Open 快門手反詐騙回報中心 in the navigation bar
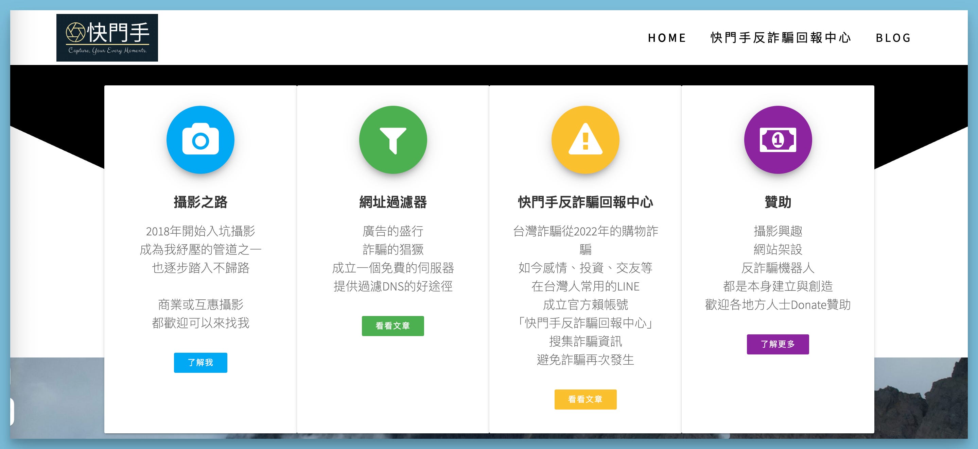 [781, 38]
